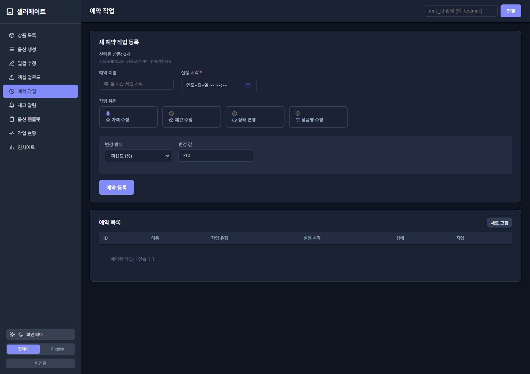Click the bell icon beside 재고 알림
This screenshot has height=374, width=530.
click(x=12, y=105)
